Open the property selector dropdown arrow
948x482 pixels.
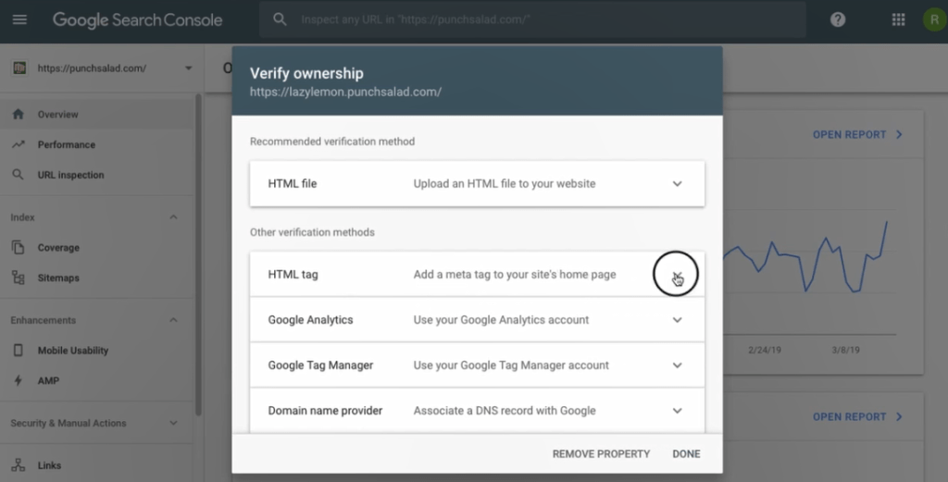pyautogui.click(x=188, y=68)
